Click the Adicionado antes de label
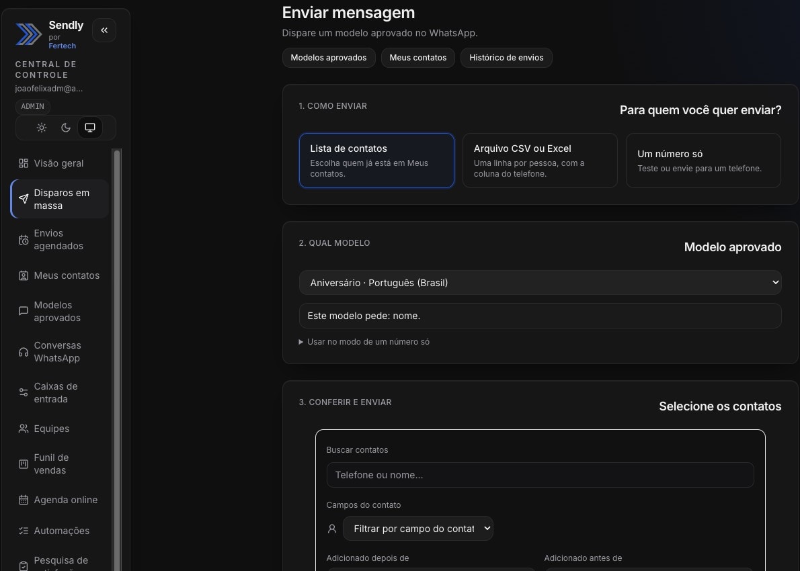Screen dimensions: 800x571 [583, 558]
